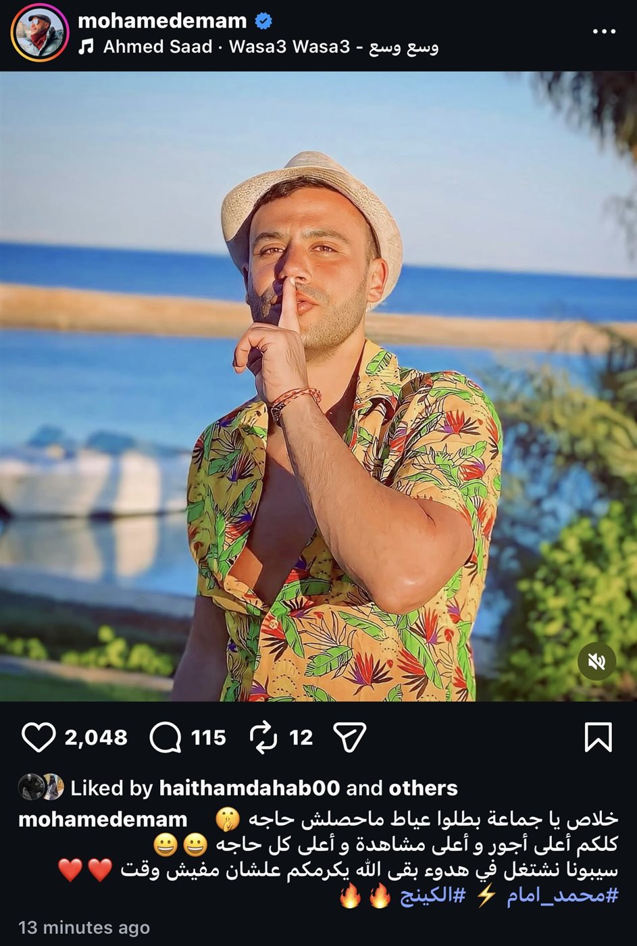Image resolution: width=637 pixels, height=946 pixels.
Task: Tap the liker avatars thumbnail
Action: click(41, 787)
